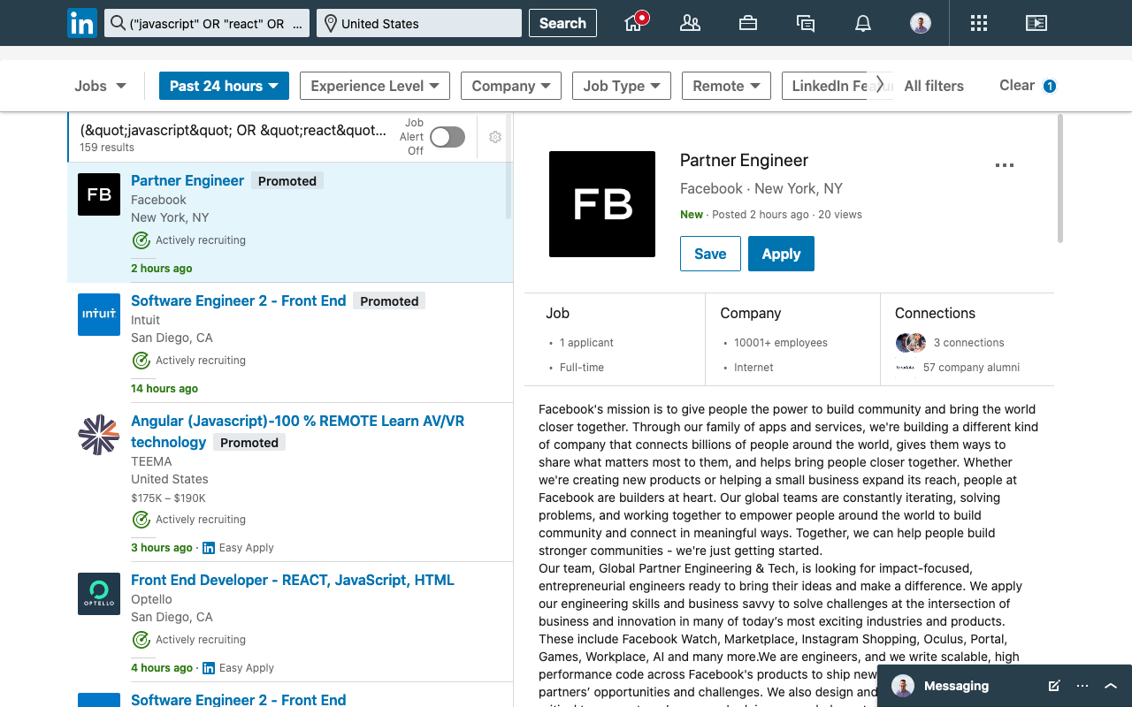Viewport: 1132px width, 707px height.
Task: Open the profile avatar menu
Action: tap(921, 23)
